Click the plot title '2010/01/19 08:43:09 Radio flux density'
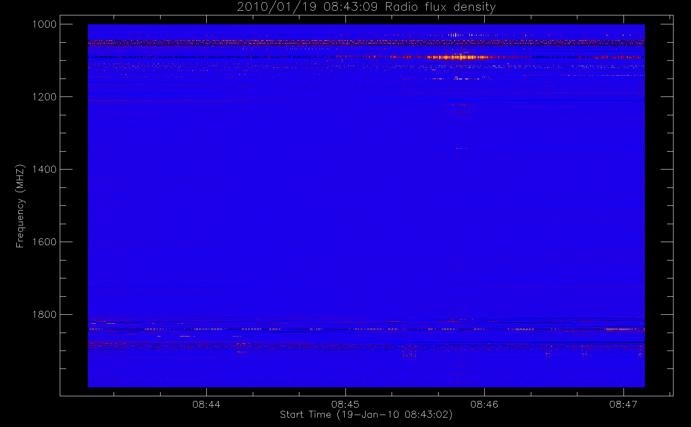This screenshot has height=427, width=691. (366, 7)
